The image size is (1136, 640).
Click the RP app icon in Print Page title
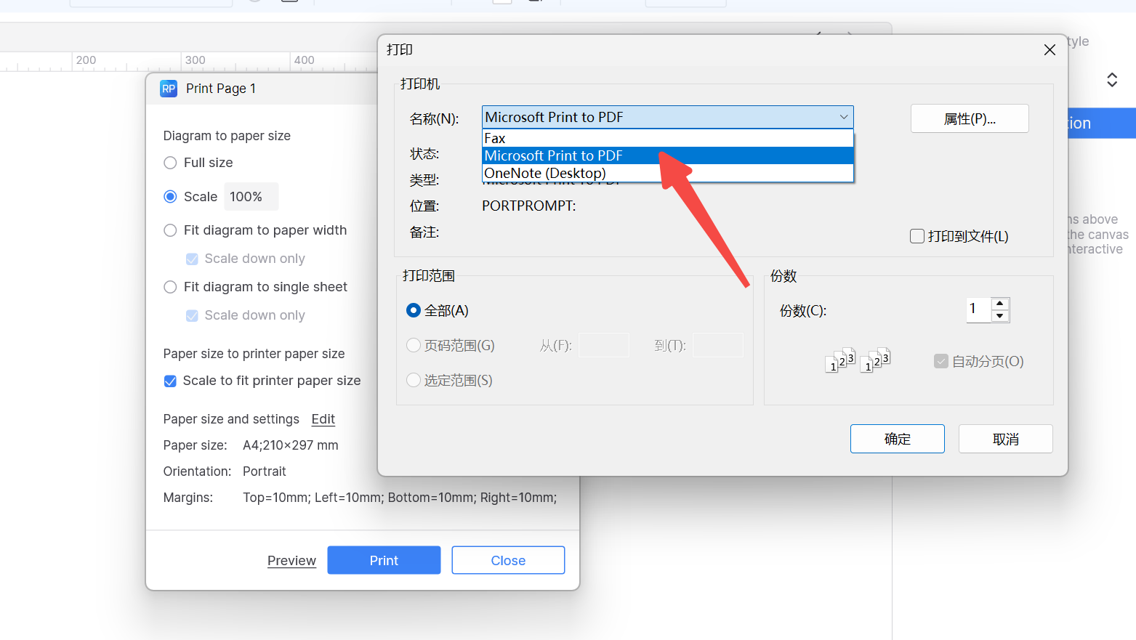click(169, 89)
